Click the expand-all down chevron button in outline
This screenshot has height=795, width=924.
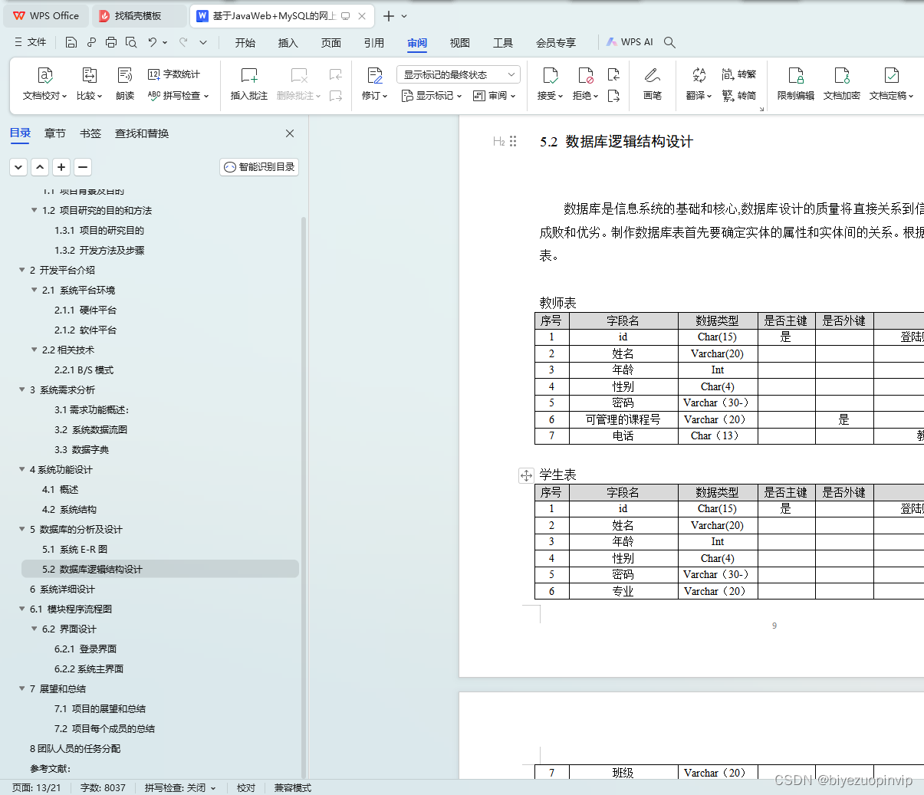tap(18, 166)
